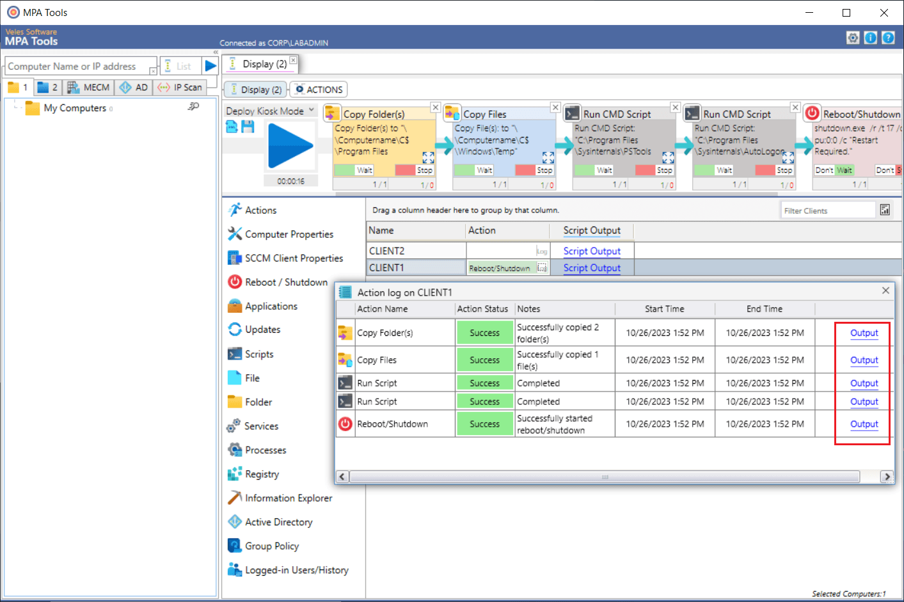
Task: Remove the first Run CMD Script step
Action: [x=675, y=107]
